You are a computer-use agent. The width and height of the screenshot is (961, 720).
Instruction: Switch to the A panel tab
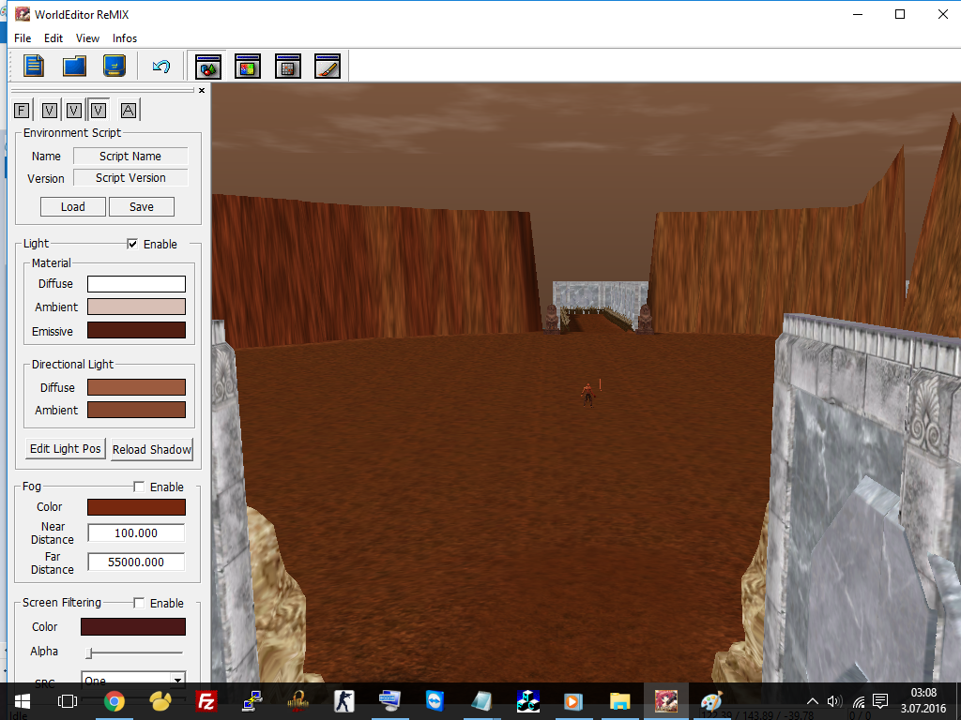pyautogui.click(x=128, y=111)
